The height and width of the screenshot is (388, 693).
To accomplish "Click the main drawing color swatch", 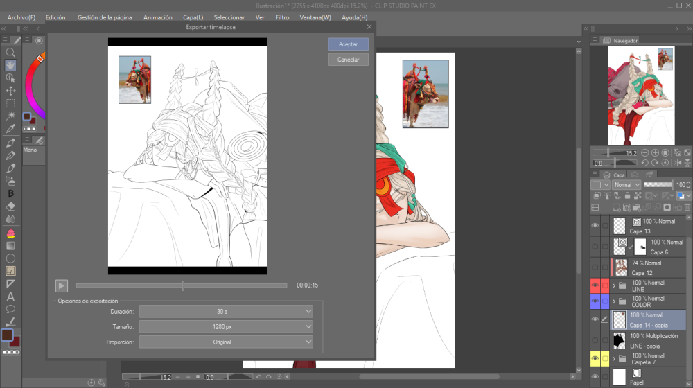I will [x=7, y=335].
